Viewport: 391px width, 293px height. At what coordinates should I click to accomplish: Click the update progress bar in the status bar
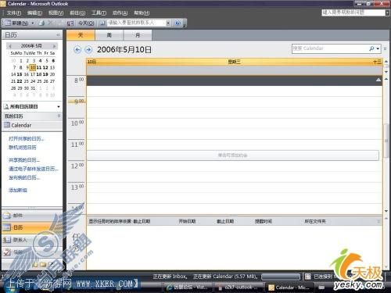click(281, 277)
